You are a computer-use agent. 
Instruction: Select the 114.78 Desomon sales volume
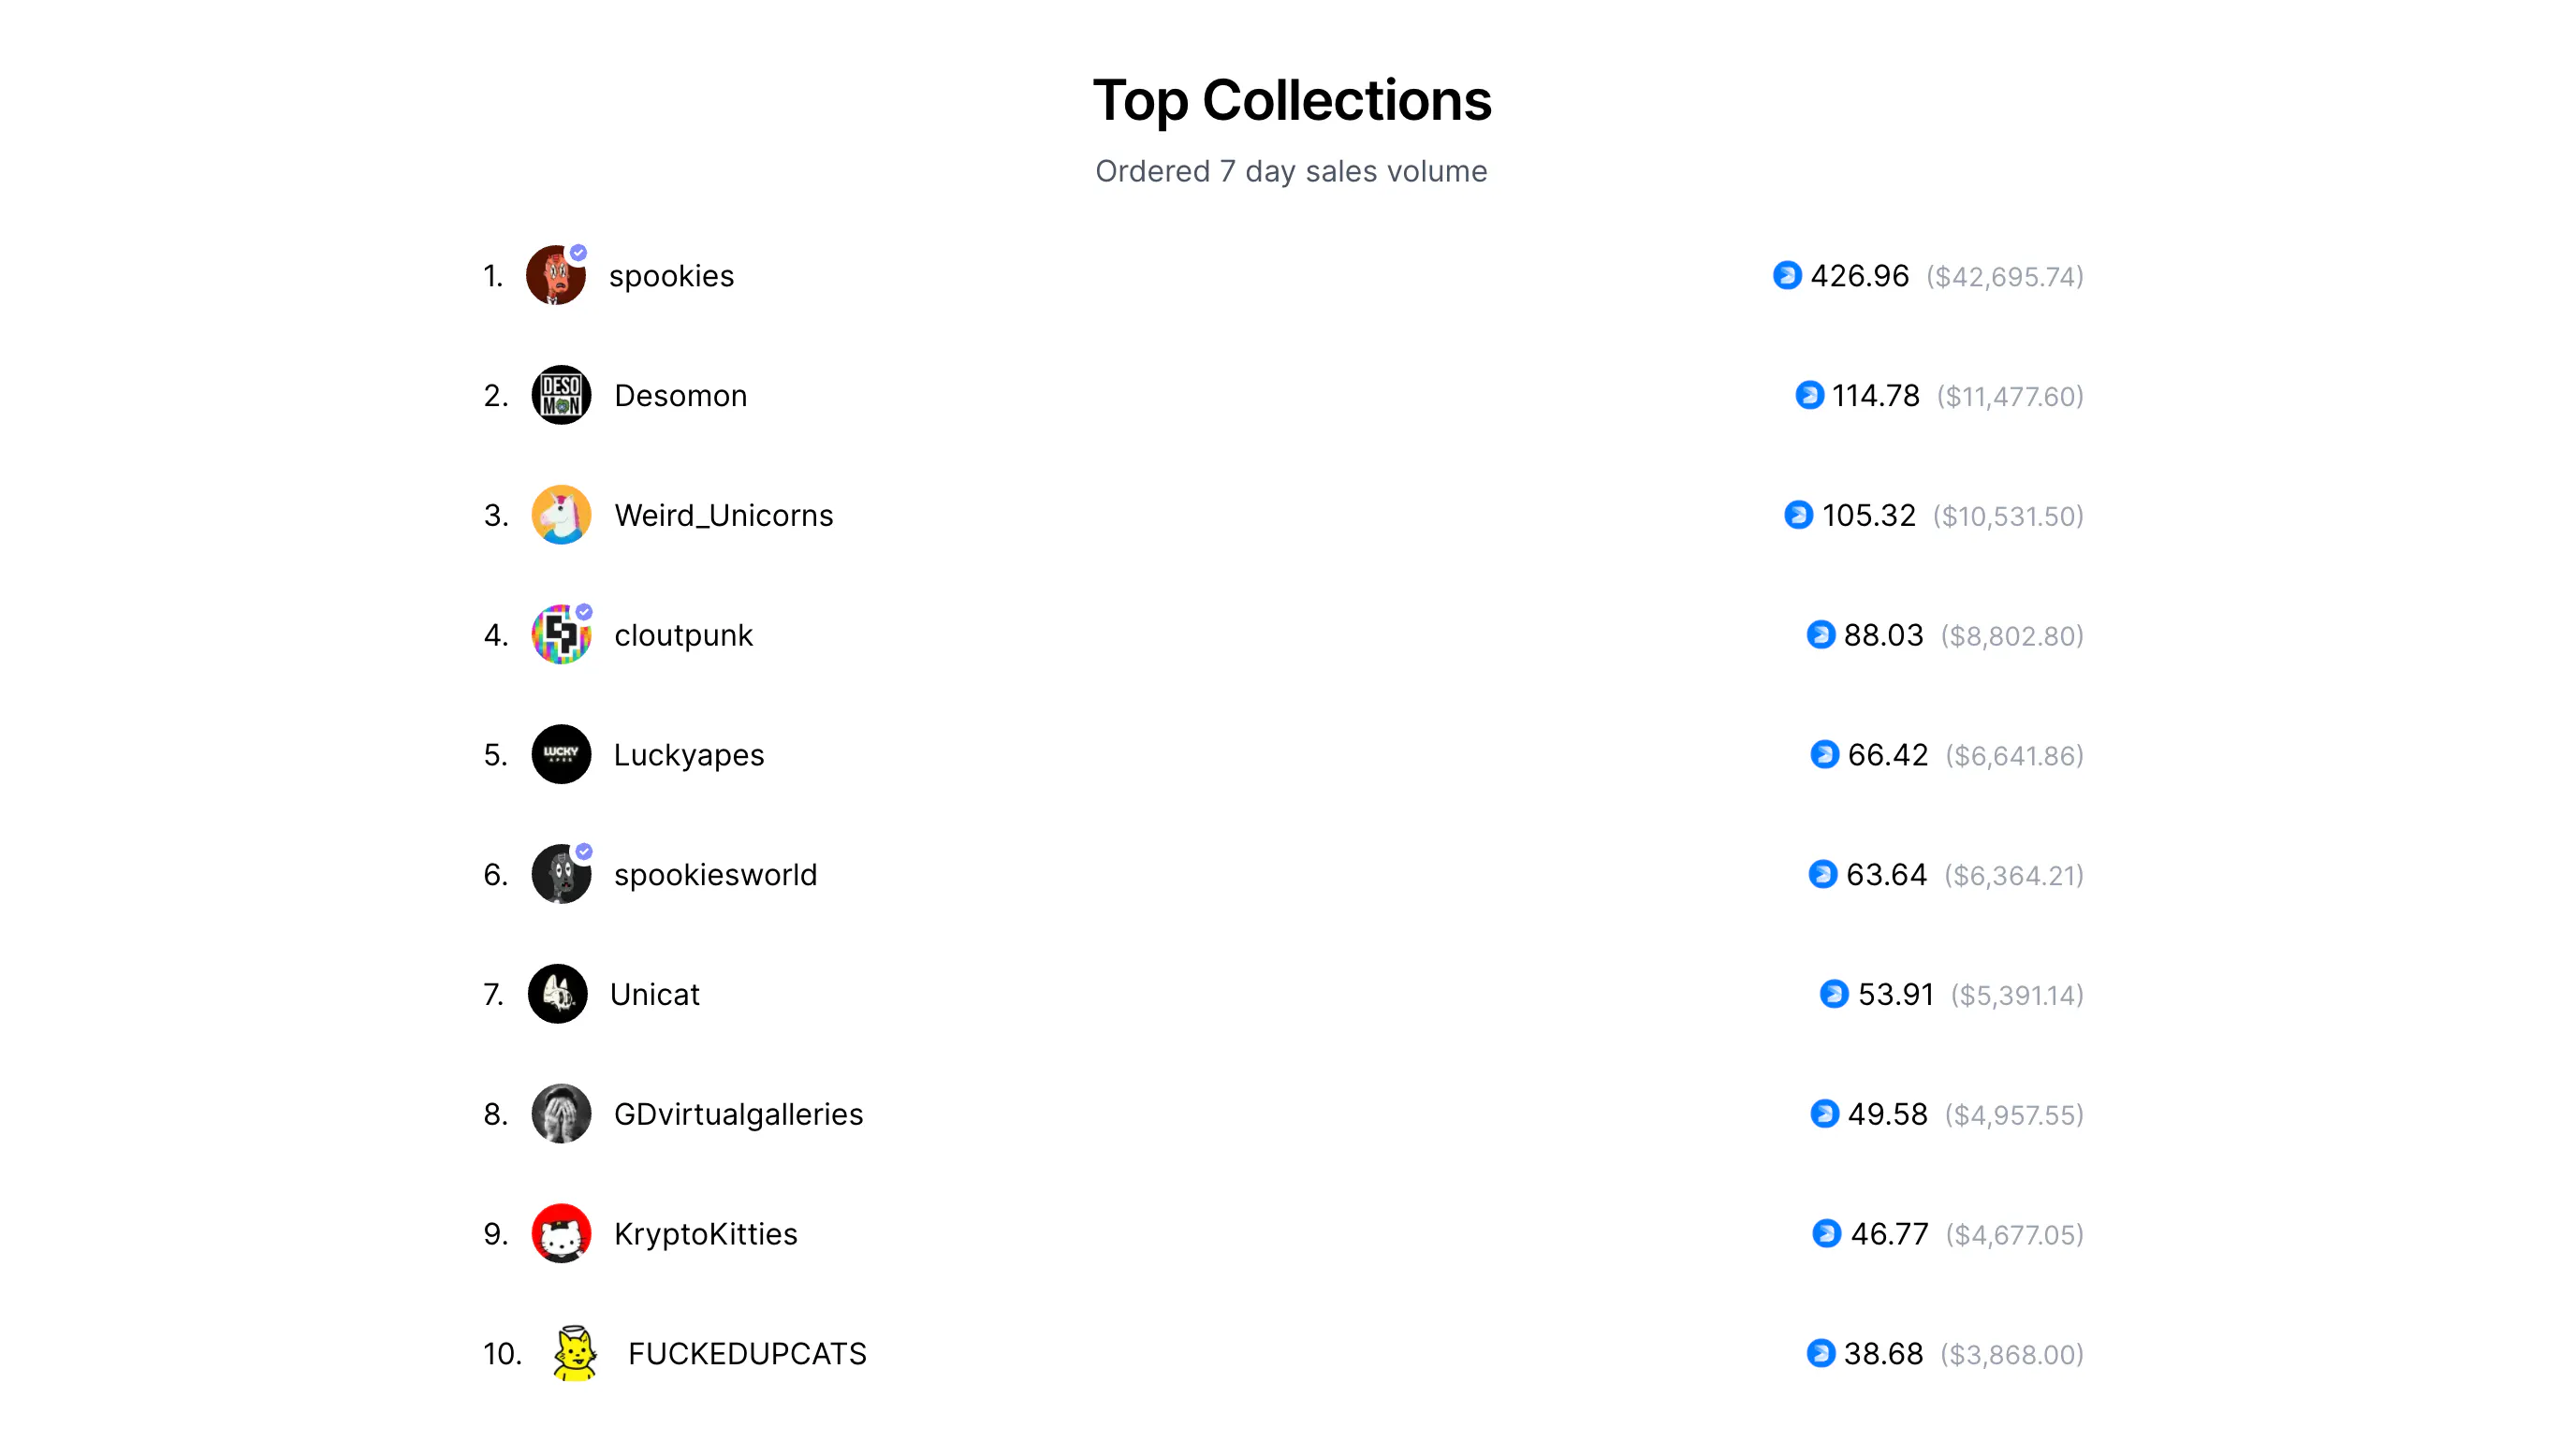click(x=1875, y=396)
